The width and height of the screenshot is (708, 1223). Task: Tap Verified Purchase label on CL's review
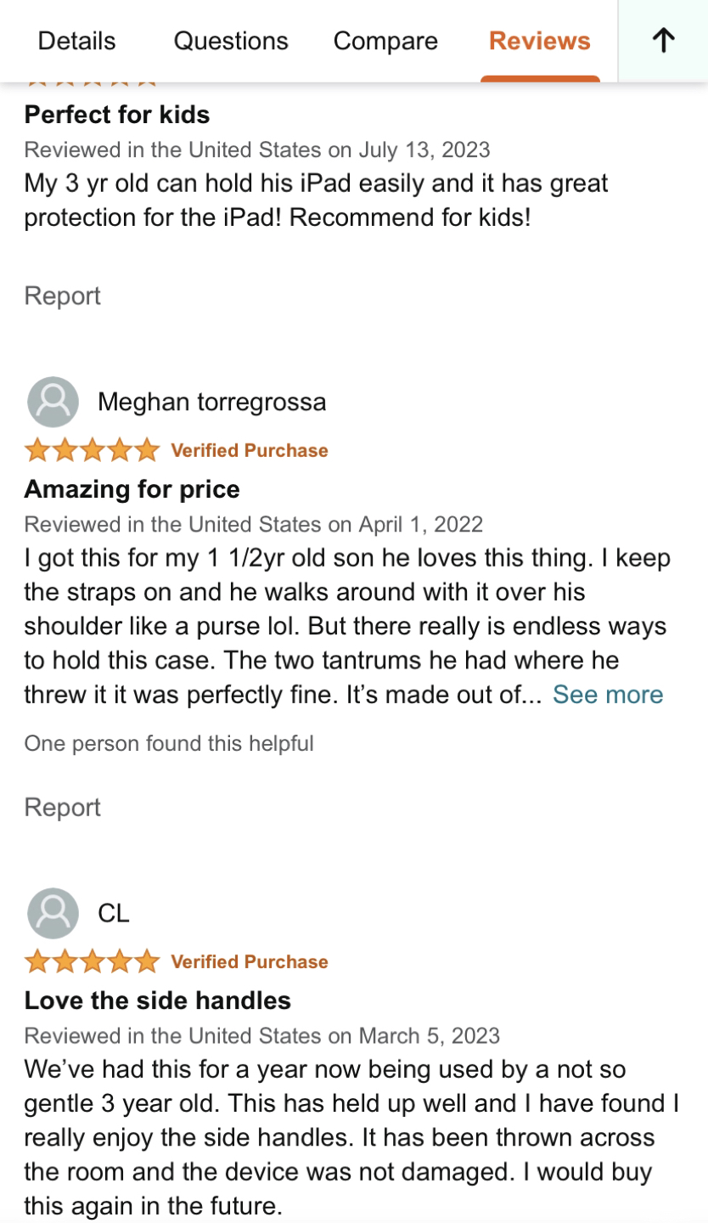point(250,961)
